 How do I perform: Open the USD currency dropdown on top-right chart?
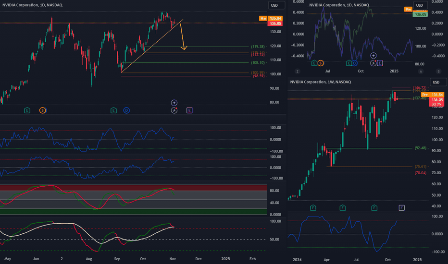(420, 5)
